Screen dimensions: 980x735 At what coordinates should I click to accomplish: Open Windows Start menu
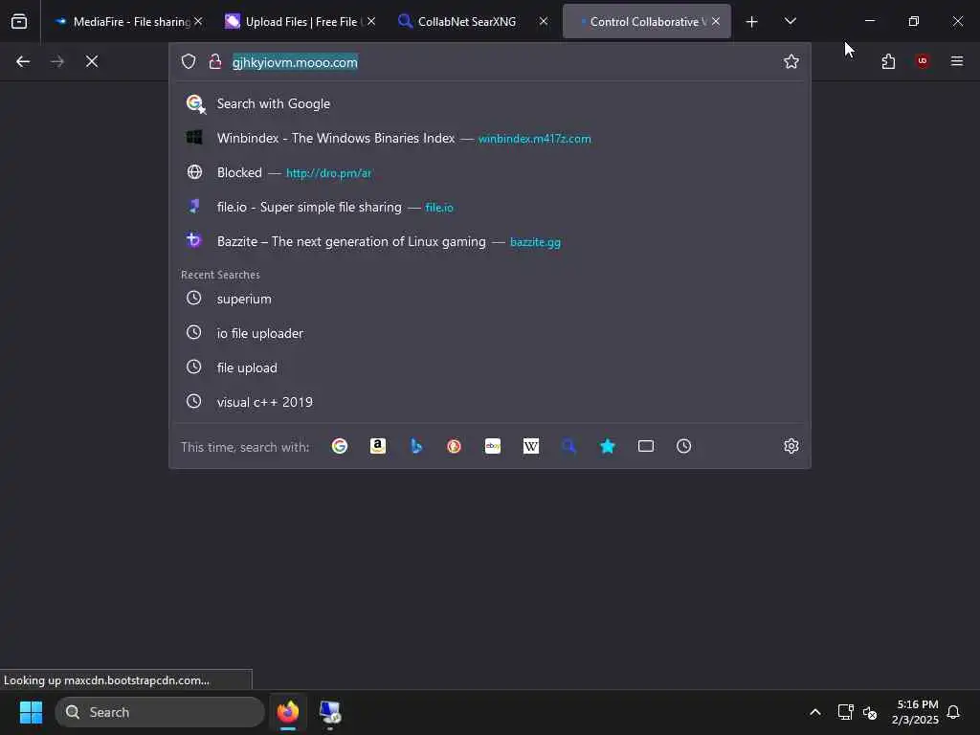coord(31,712)
